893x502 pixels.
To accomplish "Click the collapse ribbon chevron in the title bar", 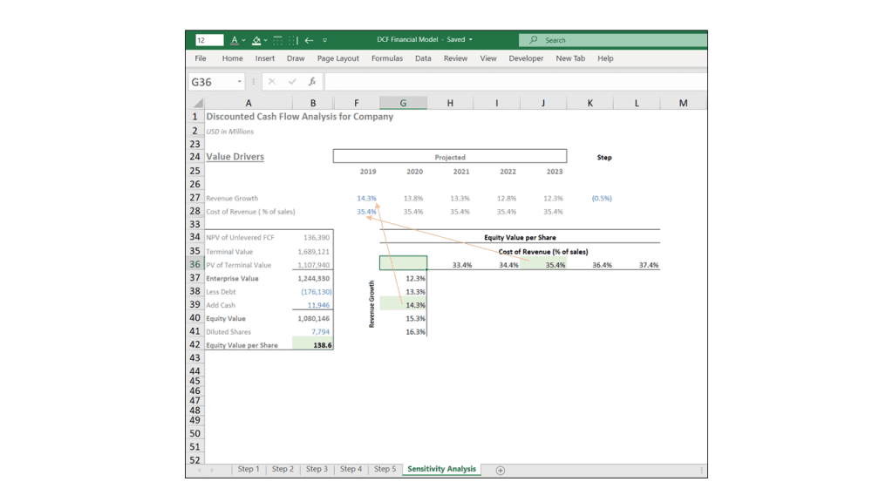I will [x=325, y=40].
